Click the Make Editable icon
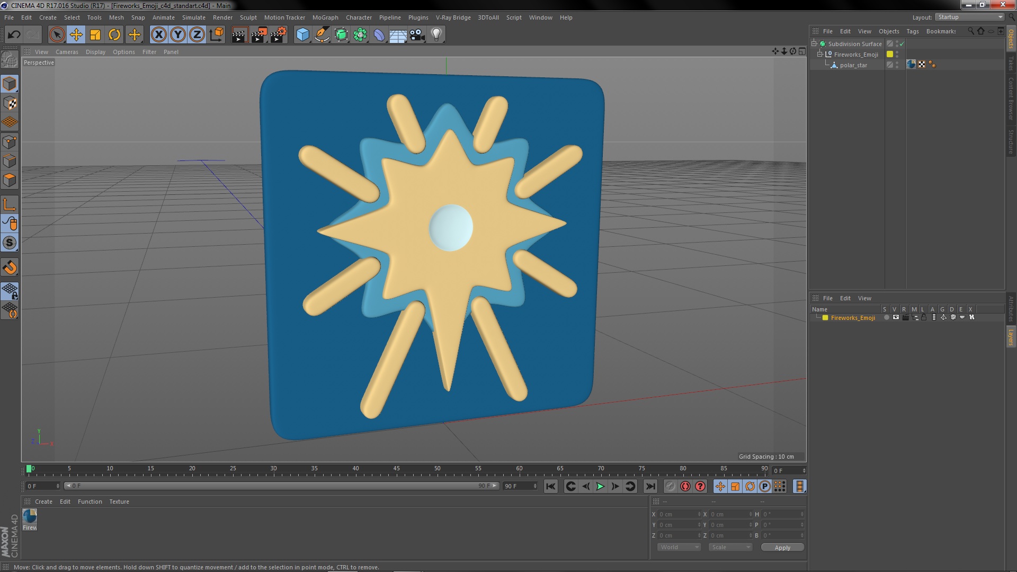 click(x=10, y=59)
